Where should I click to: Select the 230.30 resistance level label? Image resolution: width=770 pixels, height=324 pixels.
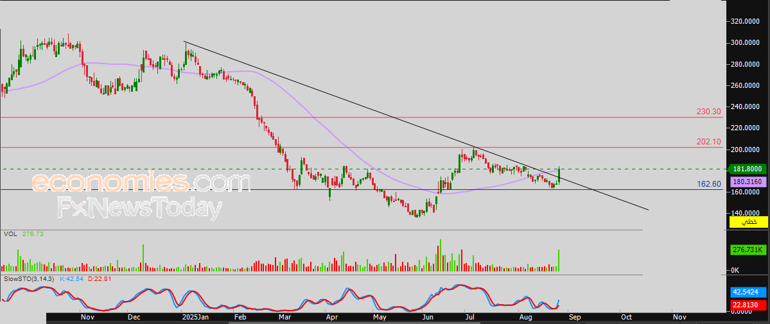(708, 112)
